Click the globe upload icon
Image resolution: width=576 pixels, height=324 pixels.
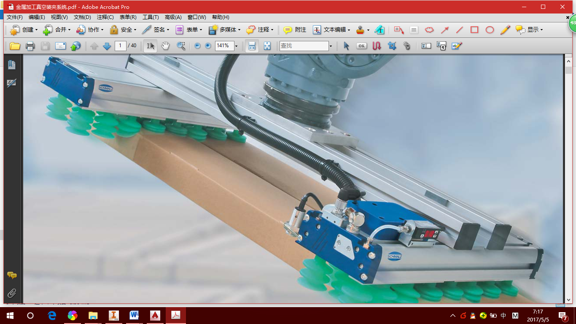coord(75,46)
